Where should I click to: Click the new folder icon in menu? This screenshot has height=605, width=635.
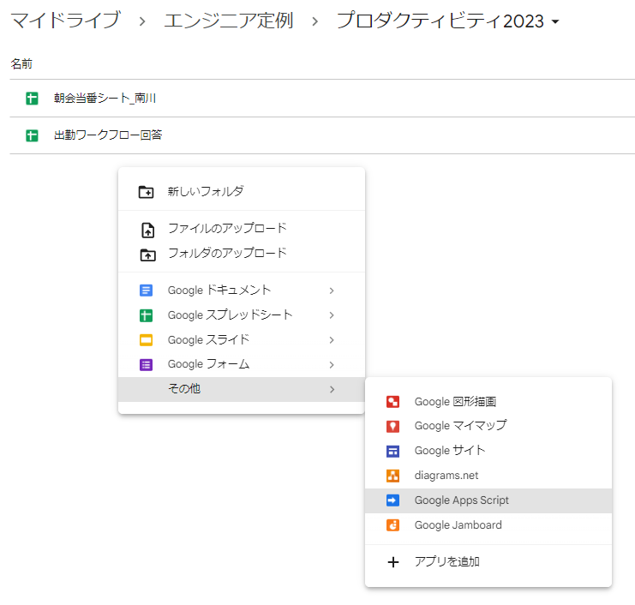pos(147,192)
